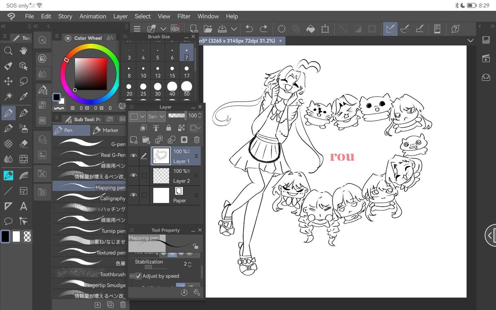Open the help question mark icon

point(455,29)
